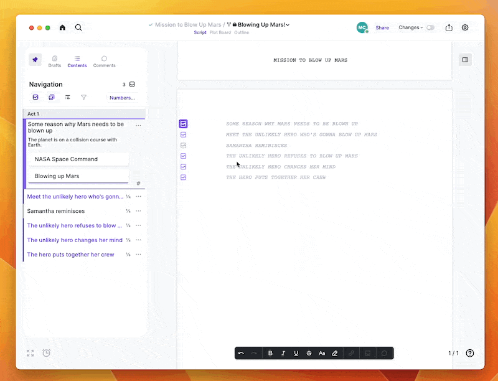Open the ellipsis menu on Samantha reminisces card

138,211
